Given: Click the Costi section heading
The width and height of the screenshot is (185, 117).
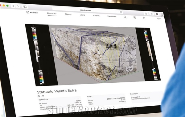Looking at the screenshot, I should pos(89,96).
